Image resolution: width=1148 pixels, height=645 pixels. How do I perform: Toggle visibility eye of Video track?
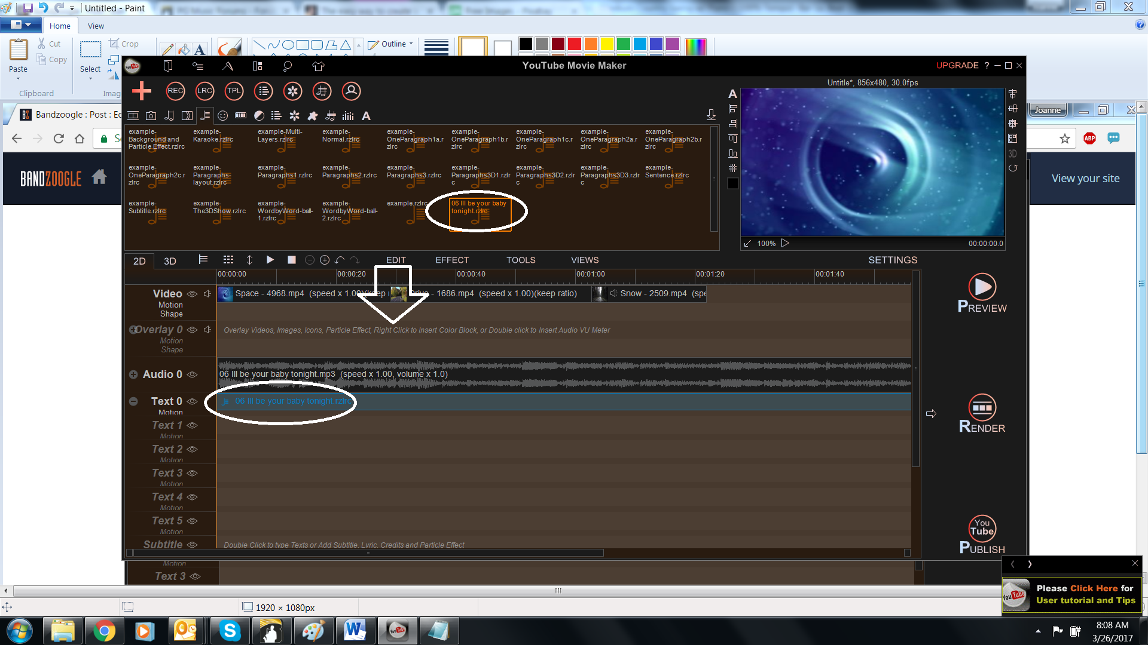click(x=192, y=294)
